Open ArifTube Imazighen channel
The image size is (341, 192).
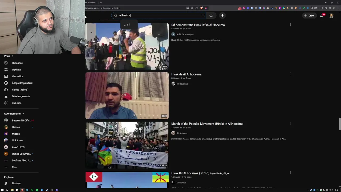coord(185,34)
